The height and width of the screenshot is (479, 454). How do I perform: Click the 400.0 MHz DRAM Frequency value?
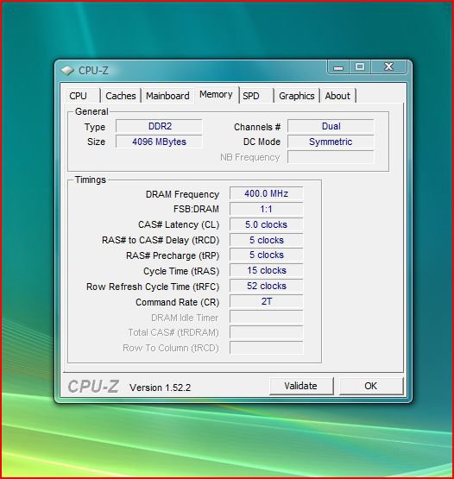[267, 193]
